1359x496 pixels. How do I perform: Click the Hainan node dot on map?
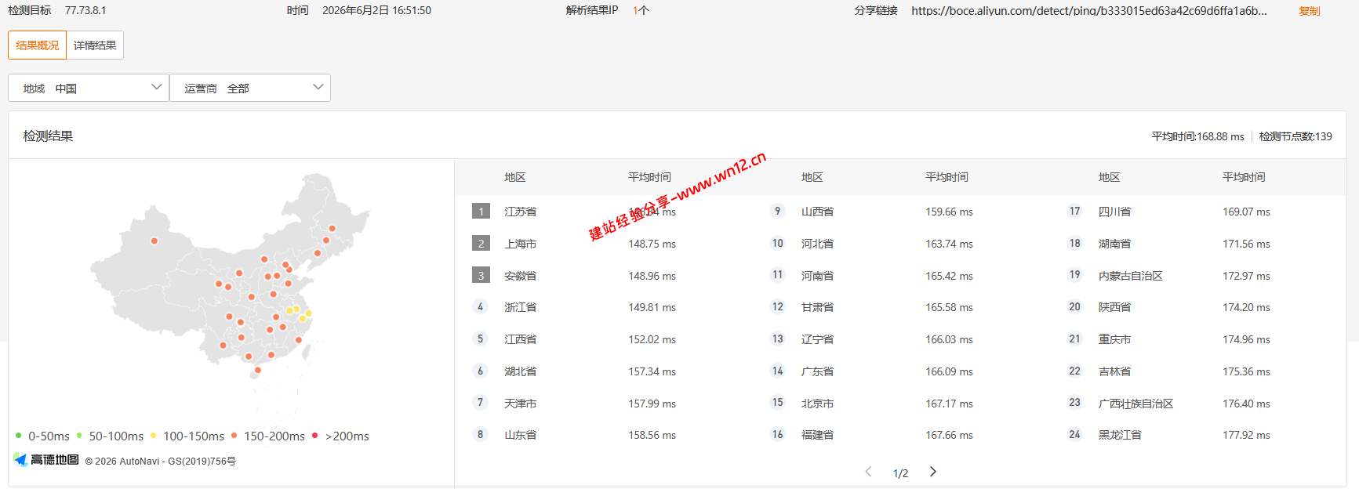point(257,371)
